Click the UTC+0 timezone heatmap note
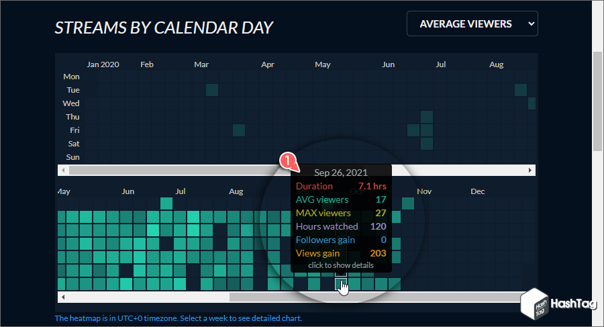This screenshot has width=604, height=327. (x=179, y=318)
